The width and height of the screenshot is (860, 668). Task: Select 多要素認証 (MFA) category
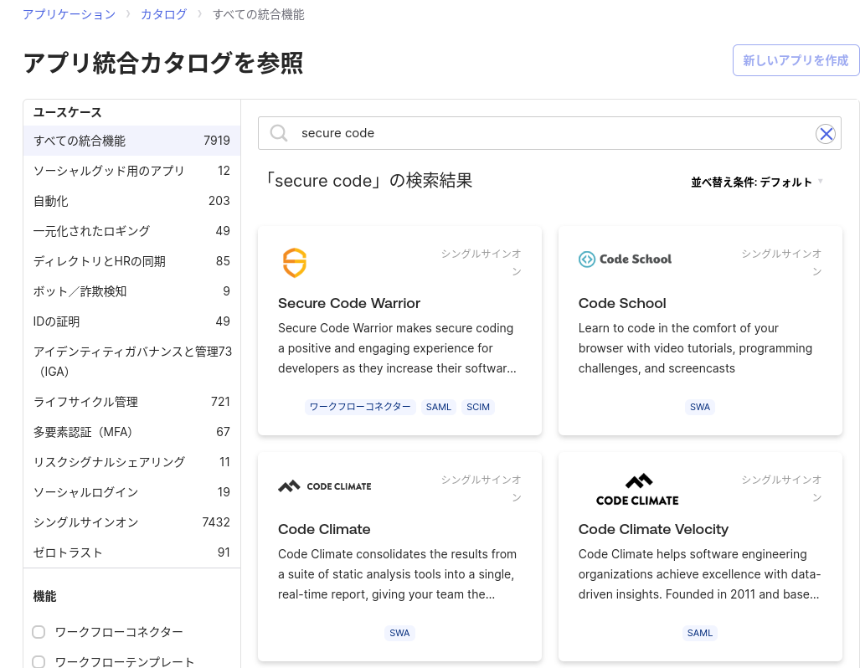click(131, 432)
